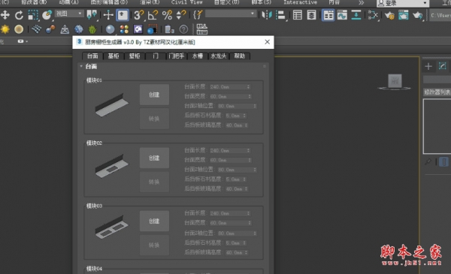This screenshot has height=274, width=451.
Task: Collapse the 台面 rollout header
Action: 173,67
